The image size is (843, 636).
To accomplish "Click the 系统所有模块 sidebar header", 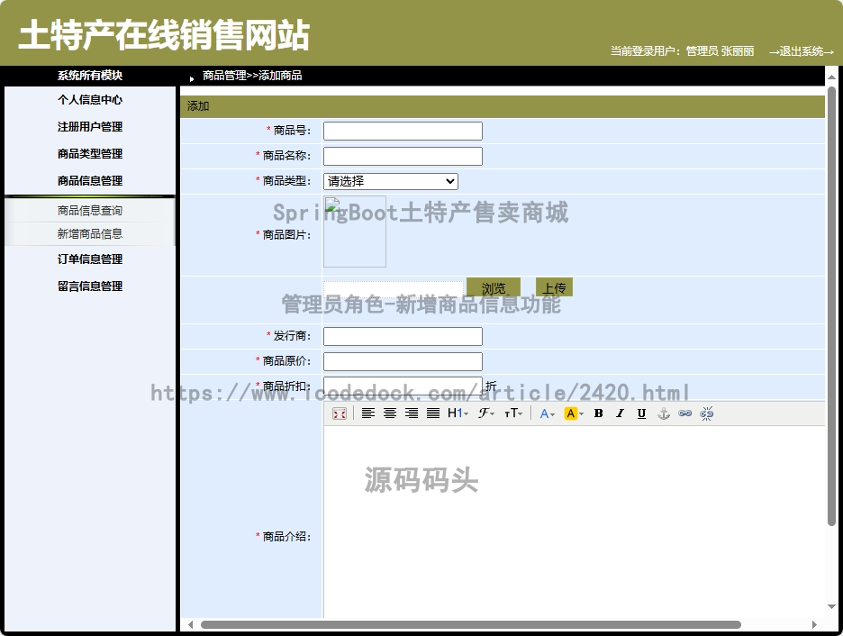I will [90, 76].
